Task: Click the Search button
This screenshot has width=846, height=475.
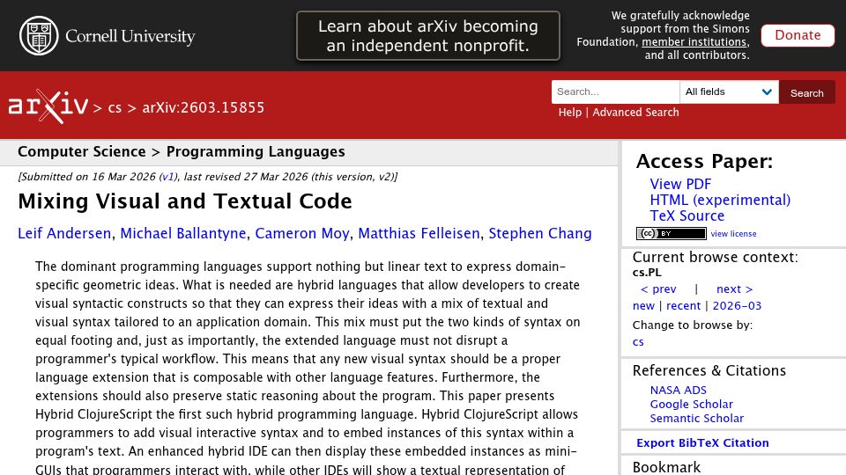Action: pyautogui.click(x=806, y=92)
